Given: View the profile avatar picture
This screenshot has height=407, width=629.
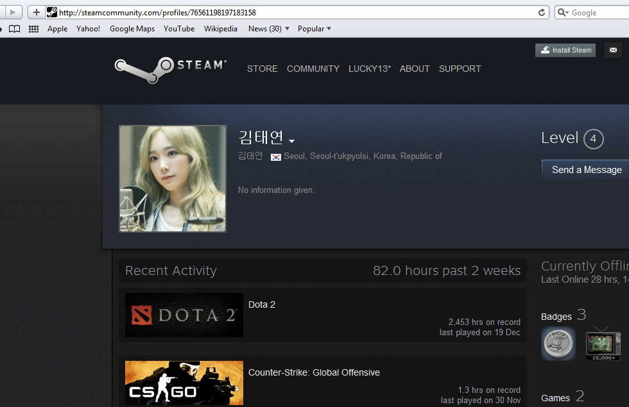Looking at the screenshot, I should (173, 179).
